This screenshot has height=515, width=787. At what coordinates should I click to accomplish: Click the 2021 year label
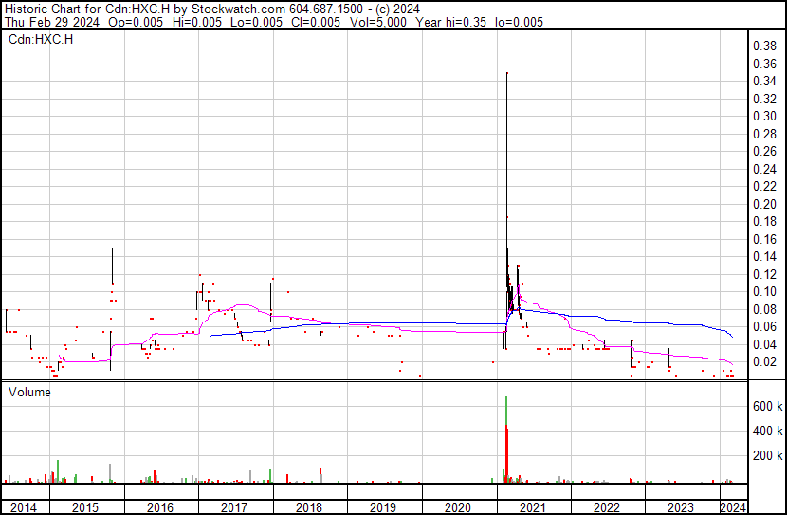pos(533,507)
